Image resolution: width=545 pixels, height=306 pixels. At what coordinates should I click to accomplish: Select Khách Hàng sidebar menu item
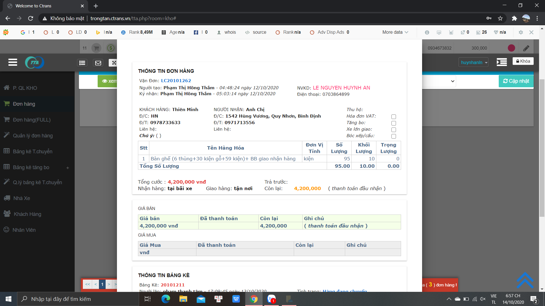(27, 214)
